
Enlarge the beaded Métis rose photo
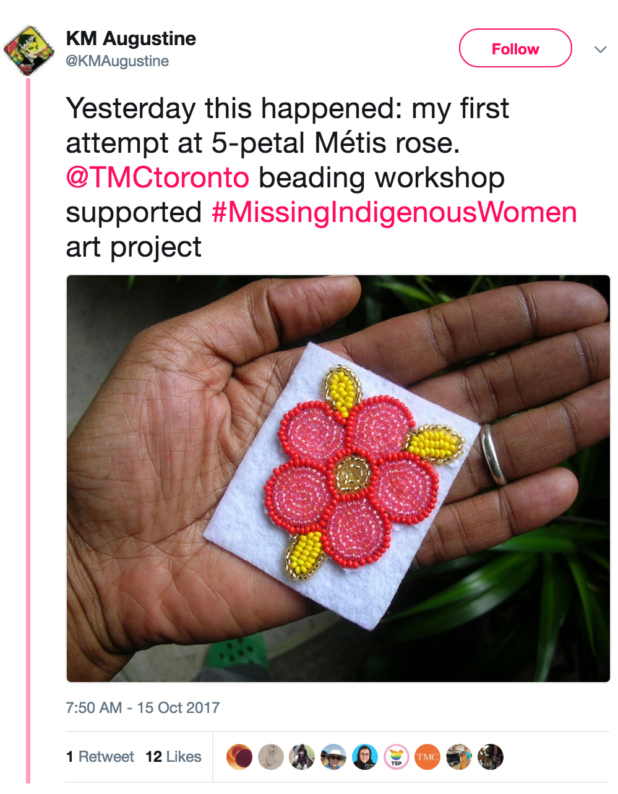point(338,478)
